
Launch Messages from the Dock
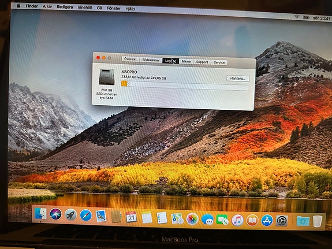point(207,220)
